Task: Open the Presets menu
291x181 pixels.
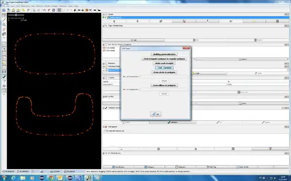Action: point(48,6)
